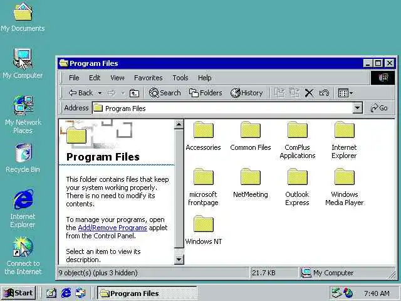Select the Windows NT folder
Image resolution: width=401 pixels, height=301 pixels.
pos(203,230)
